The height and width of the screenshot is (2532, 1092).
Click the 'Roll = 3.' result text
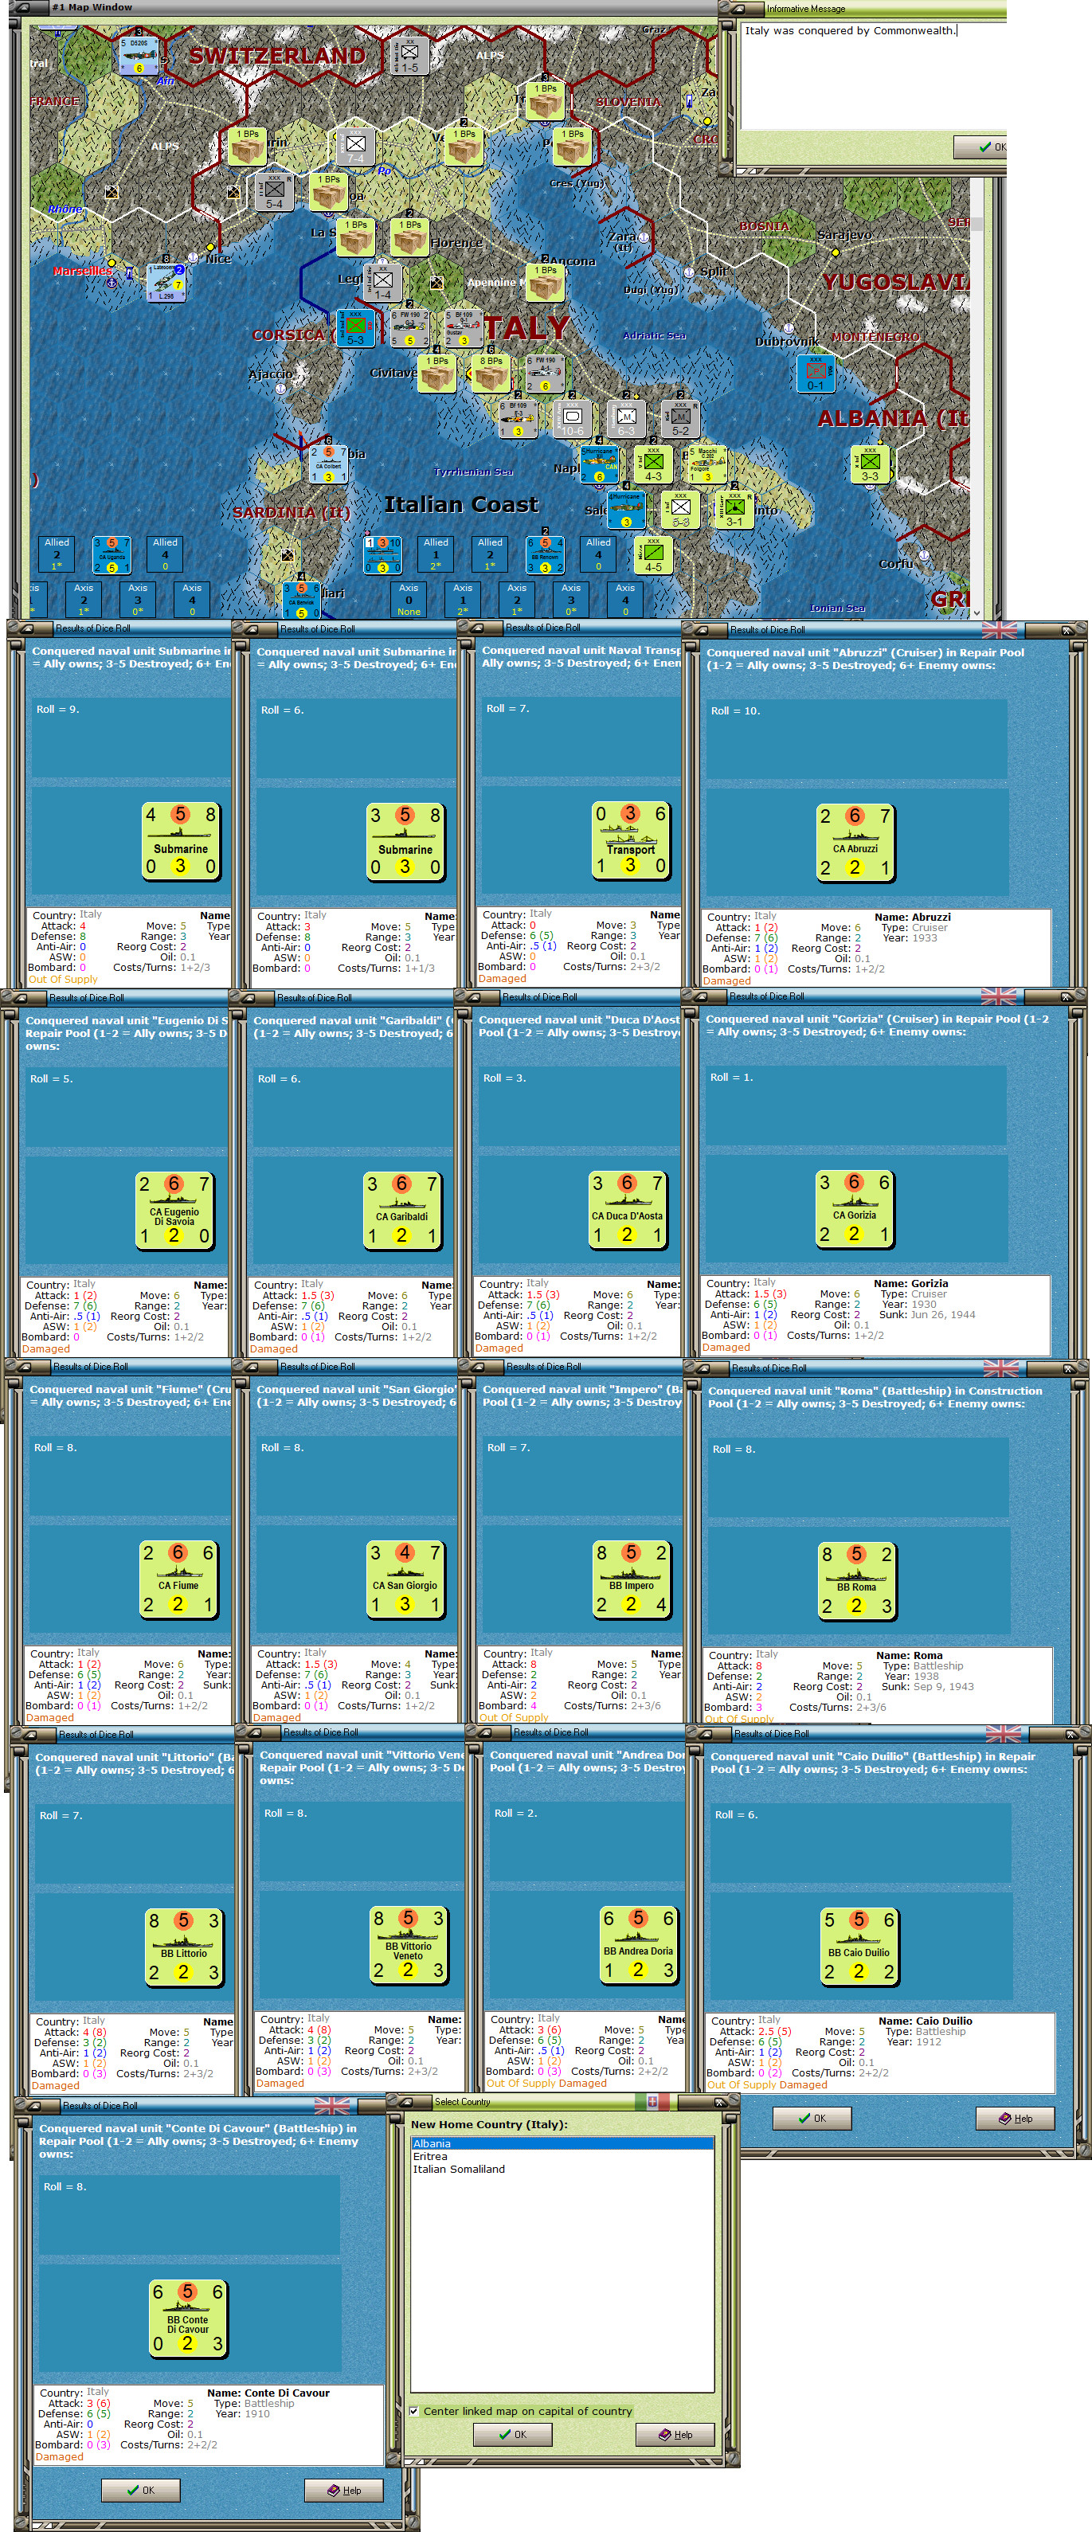(x=504, y=1078)
